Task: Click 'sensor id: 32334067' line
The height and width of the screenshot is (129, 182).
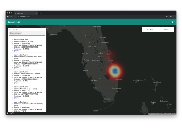Action: point(22,107)
